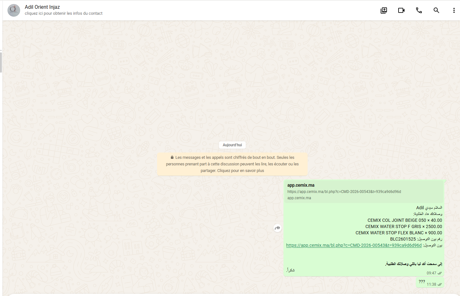The width and height of the screenshot is (460, 296).
Task: Click the lock icon in encryption notice
Action: coord(172,158)
